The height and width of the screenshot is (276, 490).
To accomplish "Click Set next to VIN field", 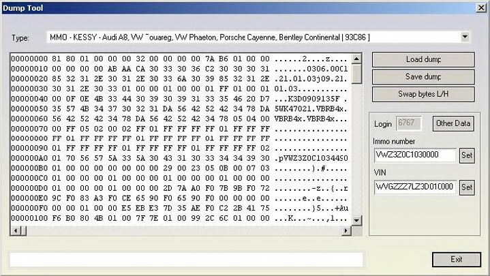I will [467, 187].
